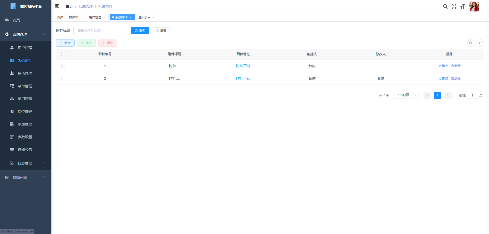
Task: Click the circular refresh table icon
Action: pyautogui.click(x=480, y=43)
